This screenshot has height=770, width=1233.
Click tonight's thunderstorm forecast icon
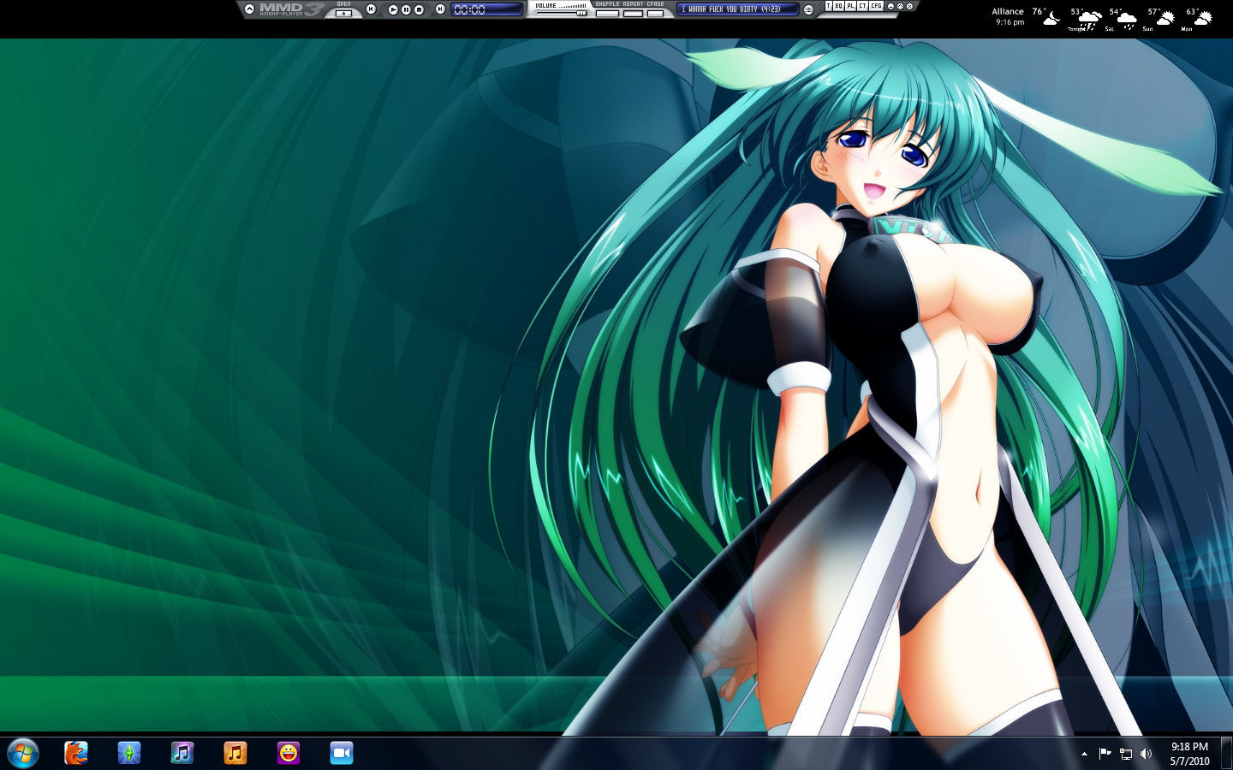(1088, 20)
